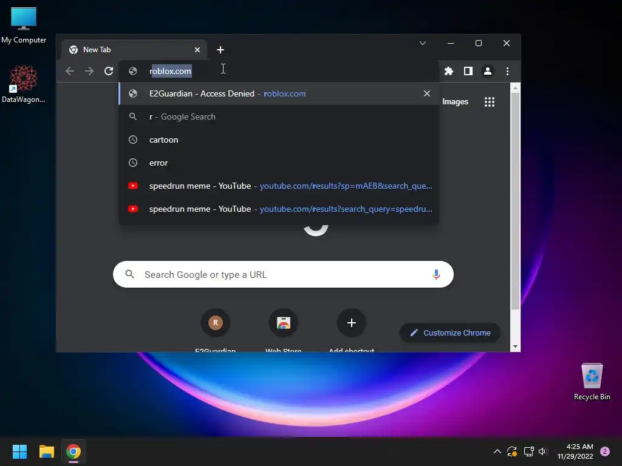Open a new tab with plus button

220,50
